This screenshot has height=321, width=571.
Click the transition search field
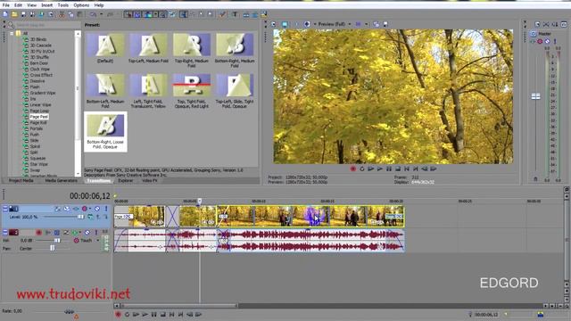(47, 25)
